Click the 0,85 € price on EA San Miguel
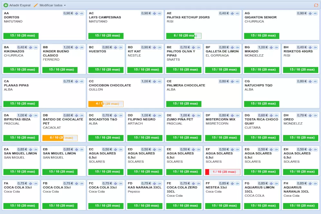 (22, 150)
